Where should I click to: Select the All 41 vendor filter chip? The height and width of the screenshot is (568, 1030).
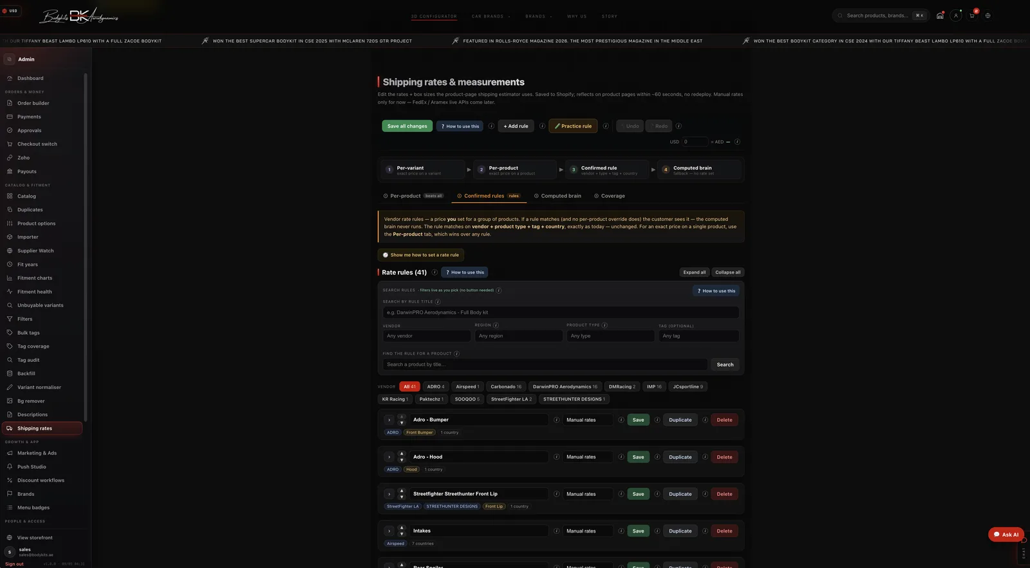point(409,387)
